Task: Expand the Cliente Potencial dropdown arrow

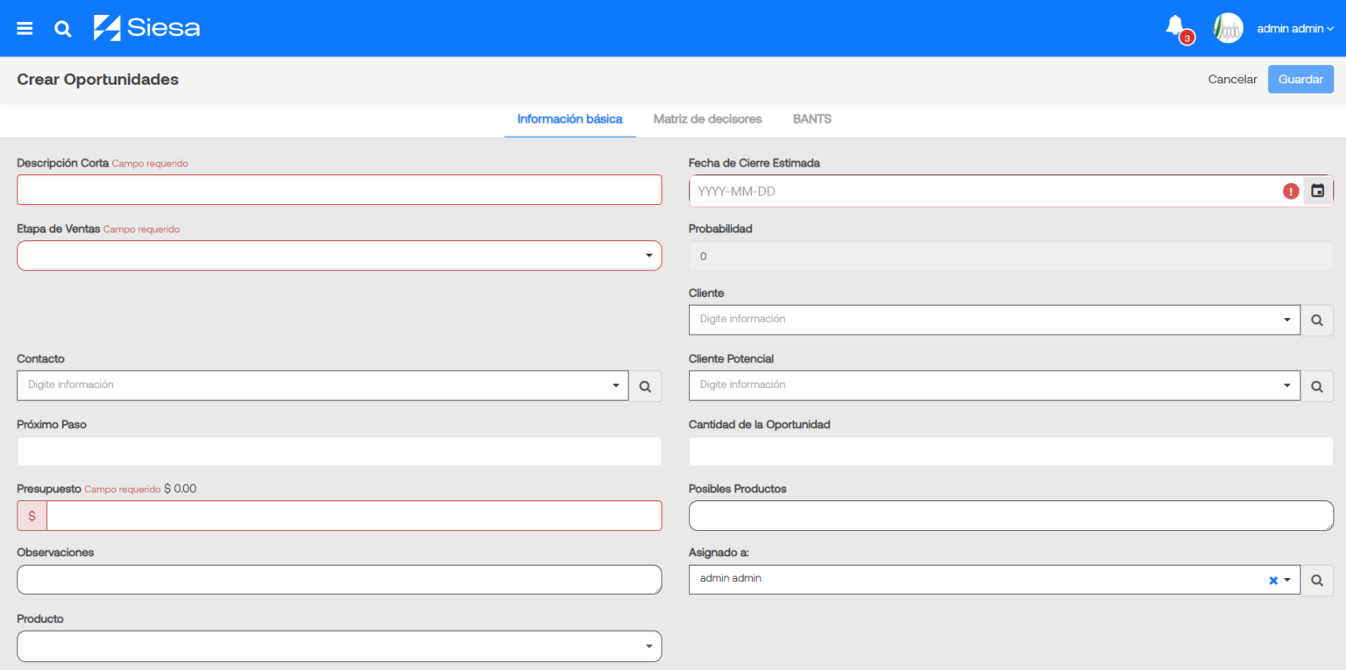Action: pos(1287,385)
